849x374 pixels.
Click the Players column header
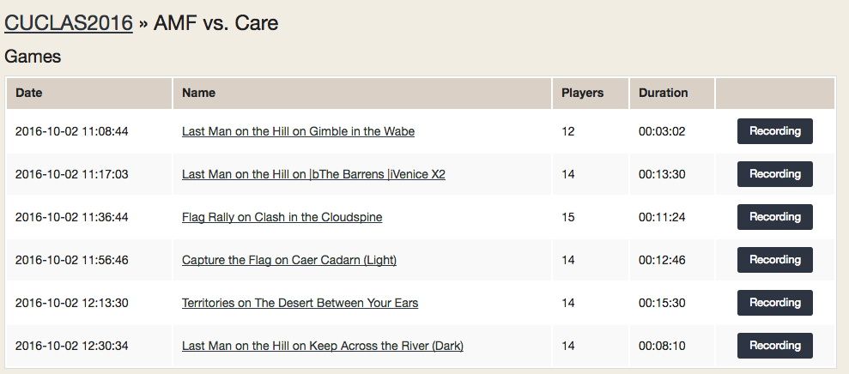pyautogui.click(x=582, y=93)
